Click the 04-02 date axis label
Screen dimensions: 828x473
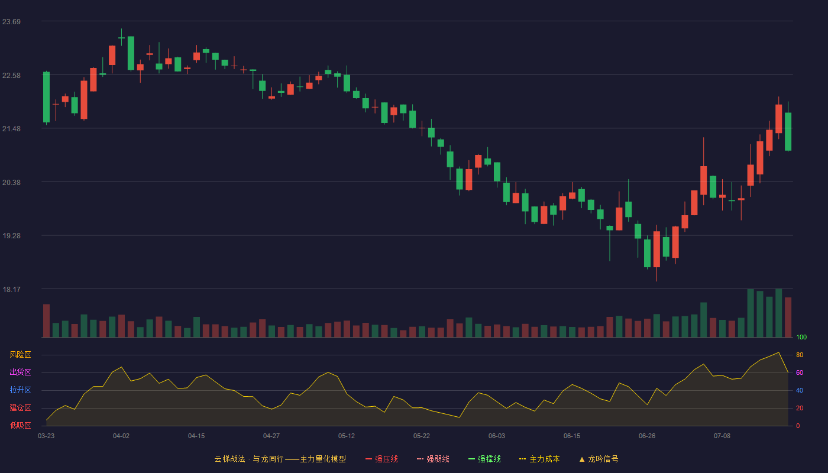coord(121,436)
